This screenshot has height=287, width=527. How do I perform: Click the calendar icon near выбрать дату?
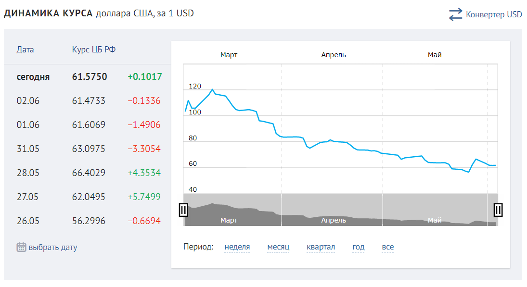(x=21, y=248)
